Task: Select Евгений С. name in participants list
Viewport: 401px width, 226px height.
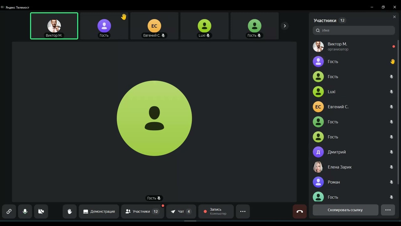Action: [x=338, y=107]
